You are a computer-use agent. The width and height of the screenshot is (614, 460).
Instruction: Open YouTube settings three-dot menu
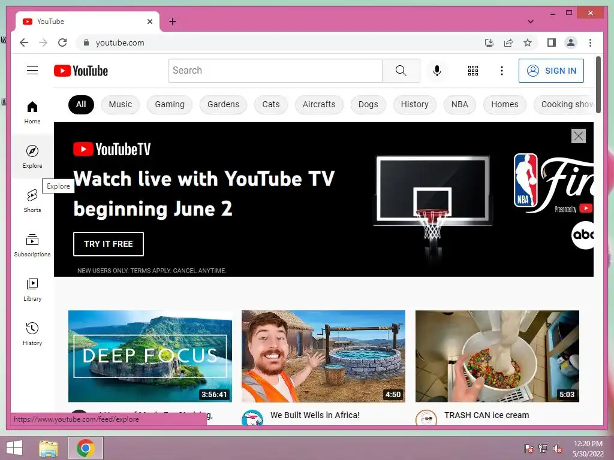click(502, 71)
